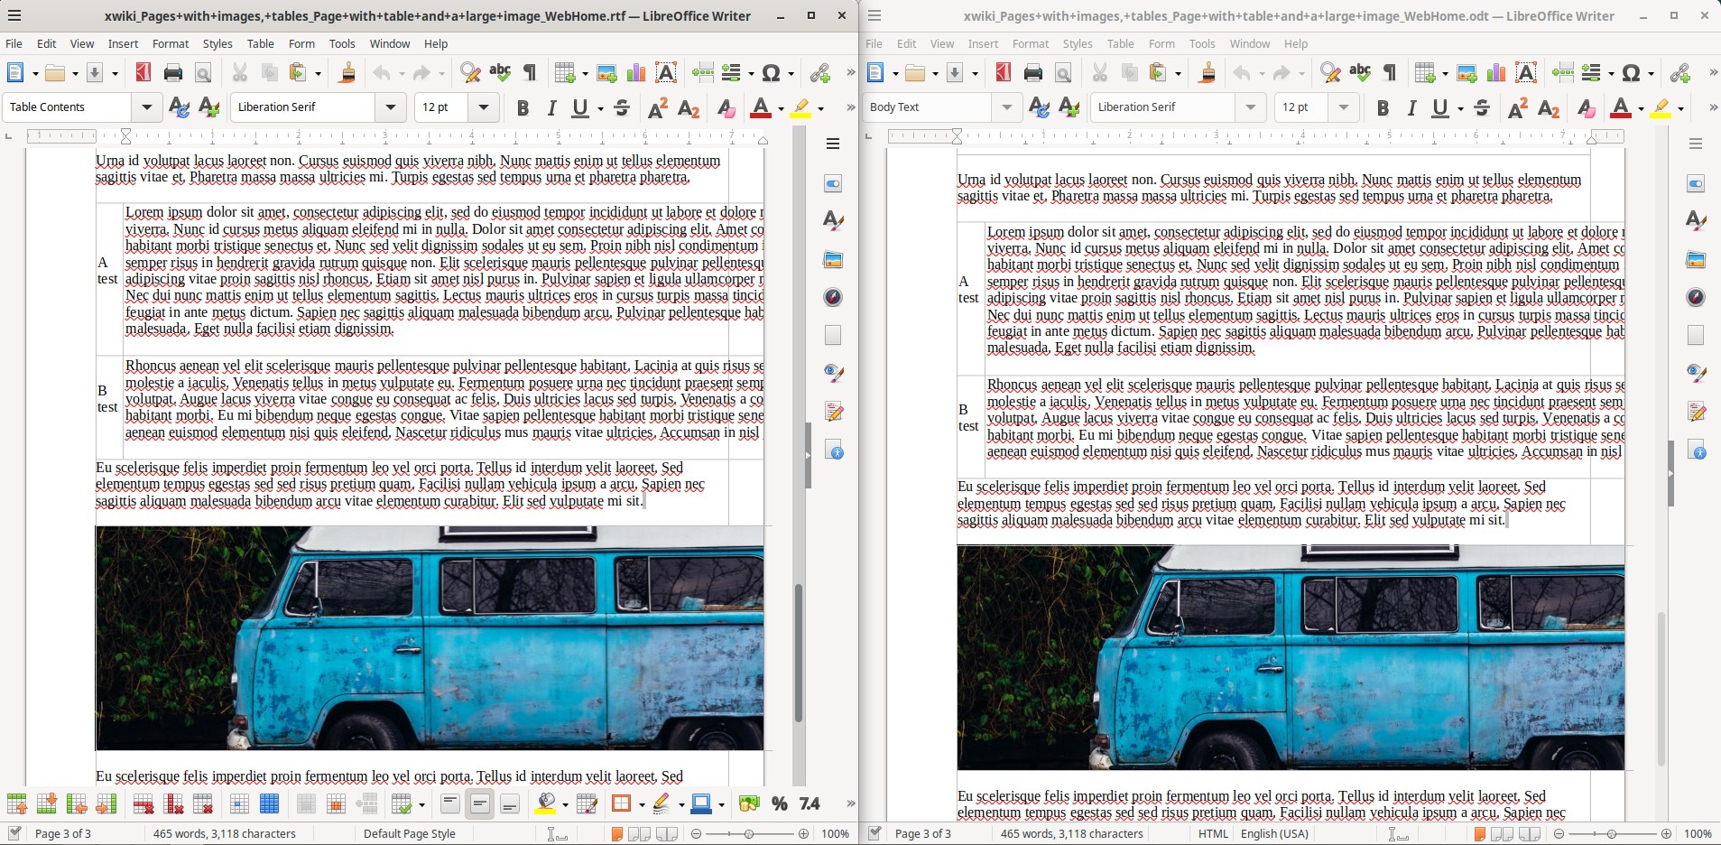Toggle formatting marks in the left window
The width and height of the screenshot is (1721, 845).
[530, 73]
